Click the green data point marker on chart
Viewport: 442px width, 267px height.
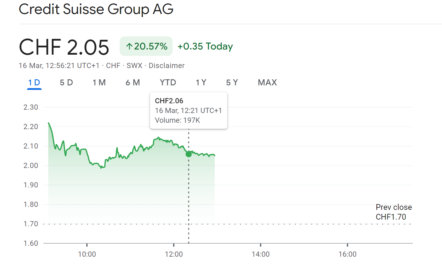[189, 154]
